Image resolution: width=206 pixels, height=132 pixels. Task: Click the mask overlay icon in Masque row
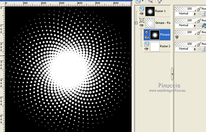(177, 37)
